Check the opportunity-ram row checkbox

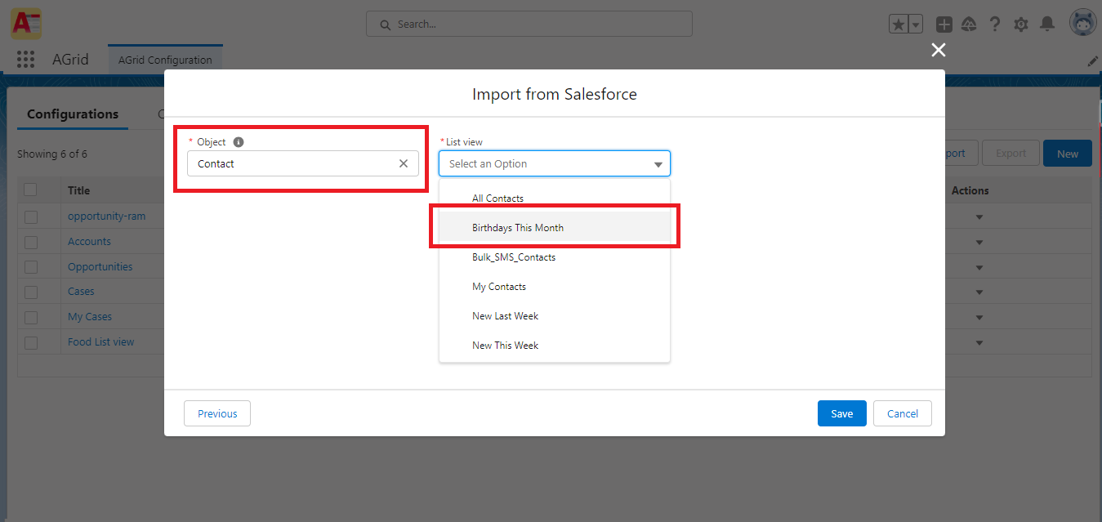point(31,217)
